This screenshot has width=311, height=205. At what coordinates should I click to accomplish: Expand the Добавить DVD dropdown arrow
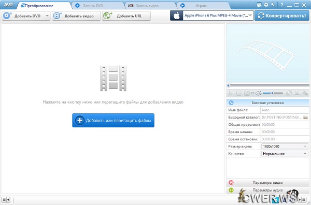(x=48, y=16)
